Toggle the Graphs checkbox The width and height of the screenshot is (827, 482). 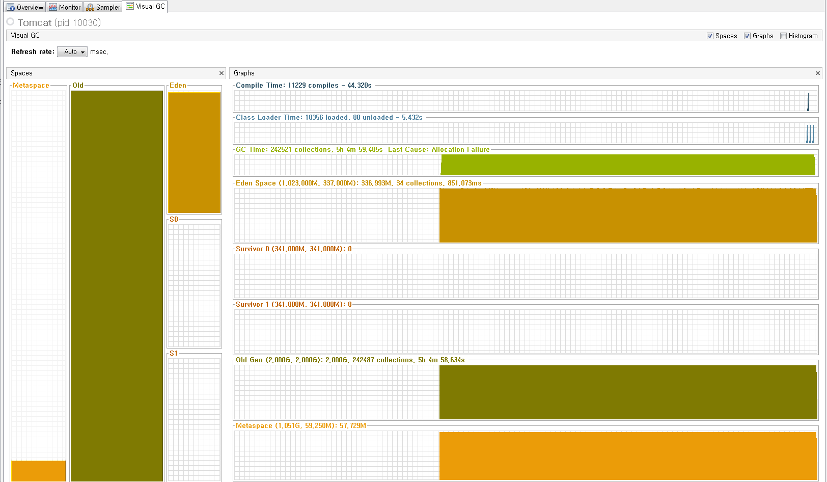pos(747,36)
